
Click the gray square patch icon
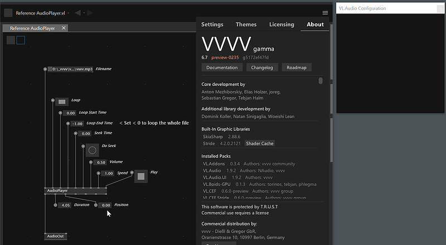click(11, 40)
